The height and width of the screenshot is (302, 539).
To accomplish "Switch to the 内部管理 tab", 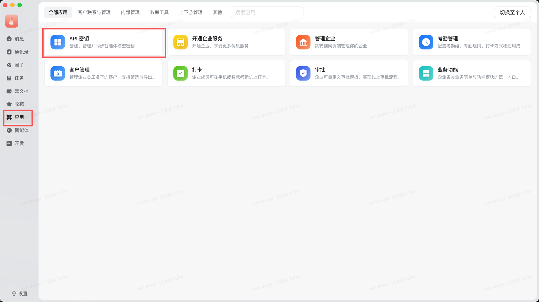I will tap(130, 12).
